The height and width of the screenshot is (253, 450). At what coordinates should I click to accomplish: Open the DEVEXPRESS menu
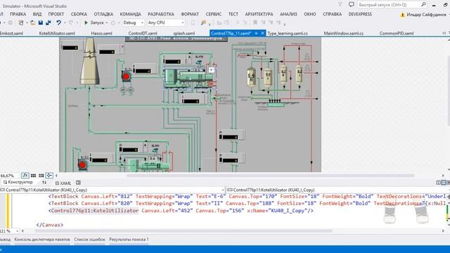tap(360, 14)
